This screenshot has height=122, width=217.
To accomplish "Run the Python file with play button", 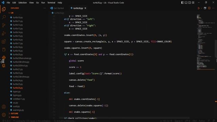I will pyautogui.click(x=199, y=8).
